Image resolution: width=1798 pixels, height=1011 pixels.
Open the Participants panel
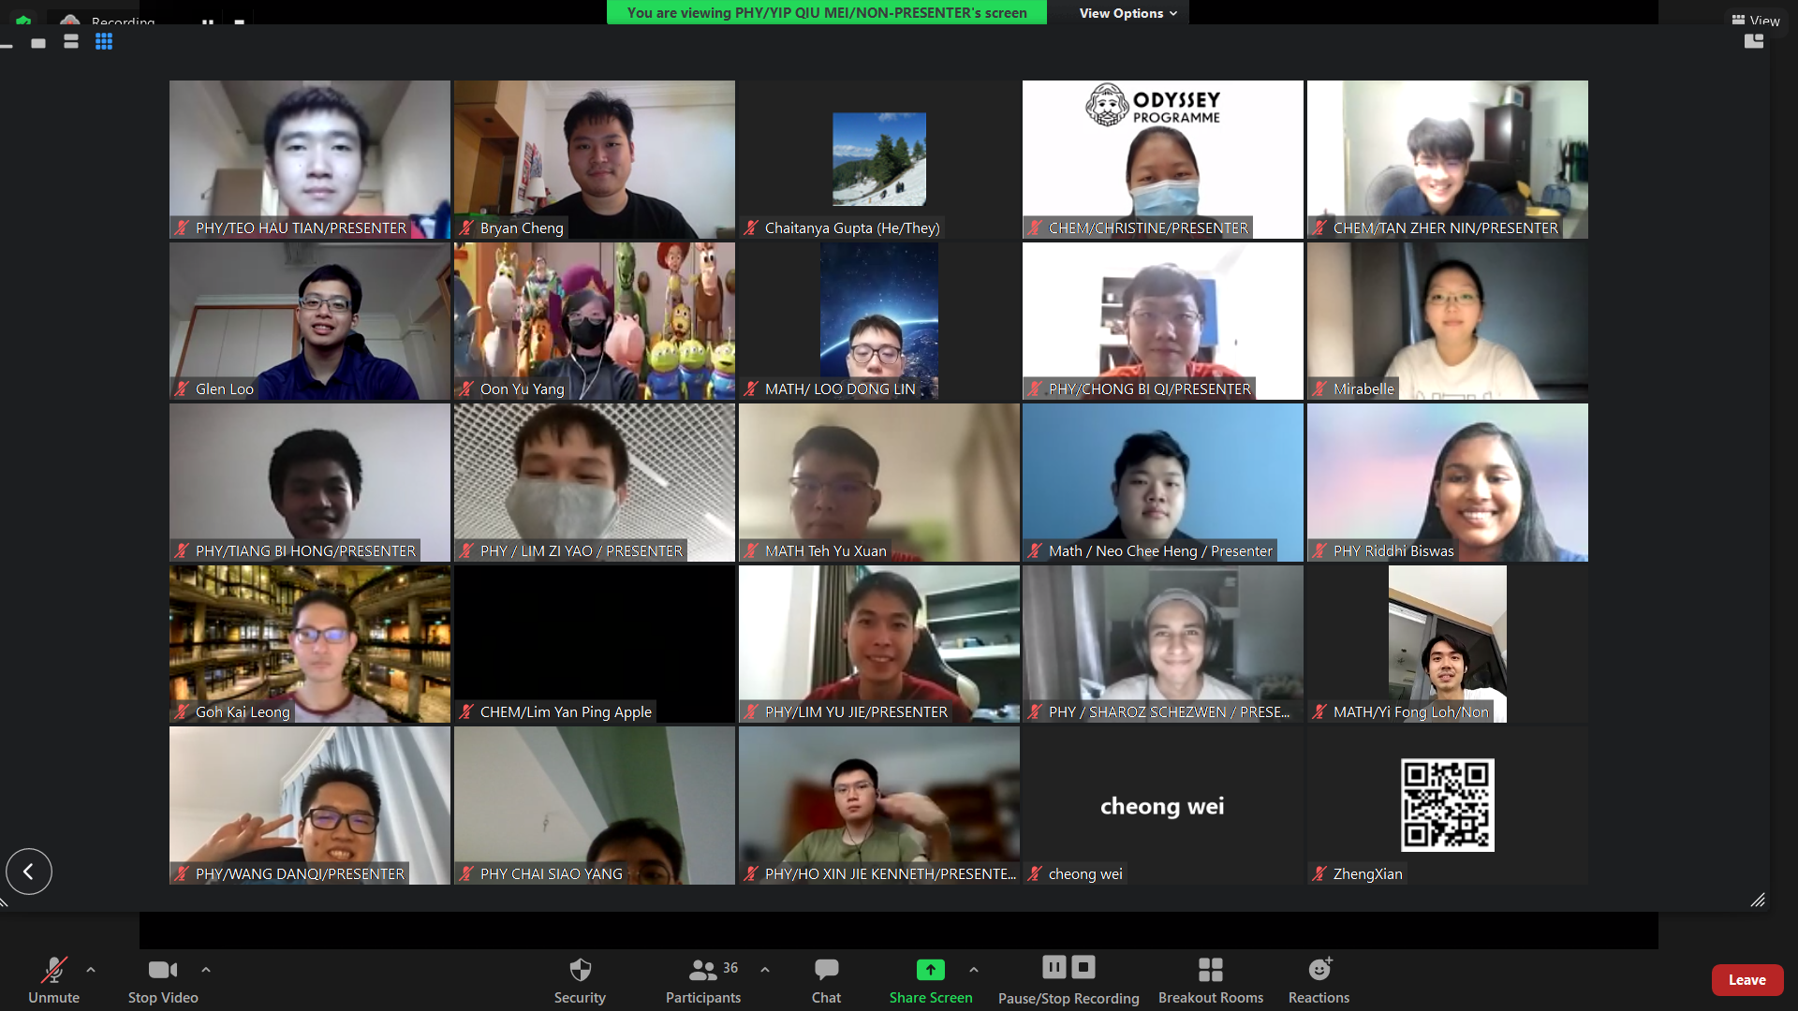703,979
